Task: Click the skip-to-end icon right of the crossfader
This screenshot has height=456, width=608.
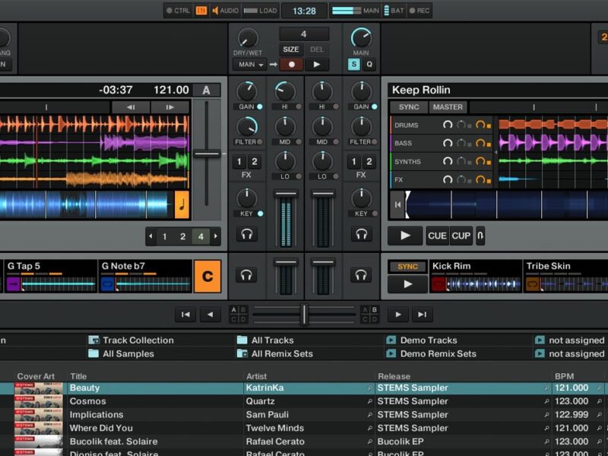Action: pos(422,314)
